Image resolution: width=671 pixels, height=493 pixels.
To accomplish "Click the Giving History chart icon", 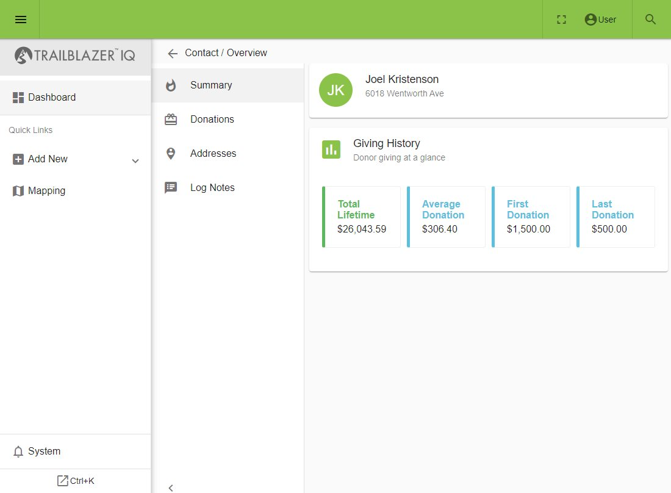I will pyautogui.click(x=331, y=149).
